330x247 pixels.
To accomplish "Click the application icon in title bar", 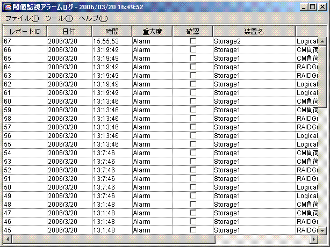I will point(8,7).
